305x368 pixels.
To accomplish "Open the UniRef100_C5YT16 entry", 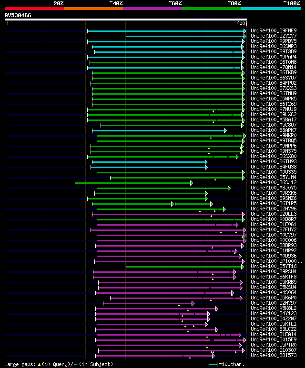I will pyautogui.click(x=274, y=267).
